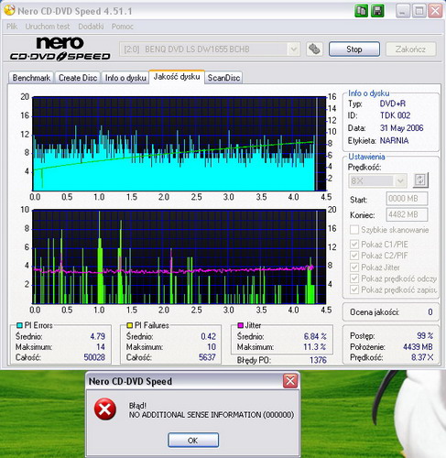Toggle Pokaż C1/PIE checkbox
Screen dimensions: 446x458
[354, 244]
